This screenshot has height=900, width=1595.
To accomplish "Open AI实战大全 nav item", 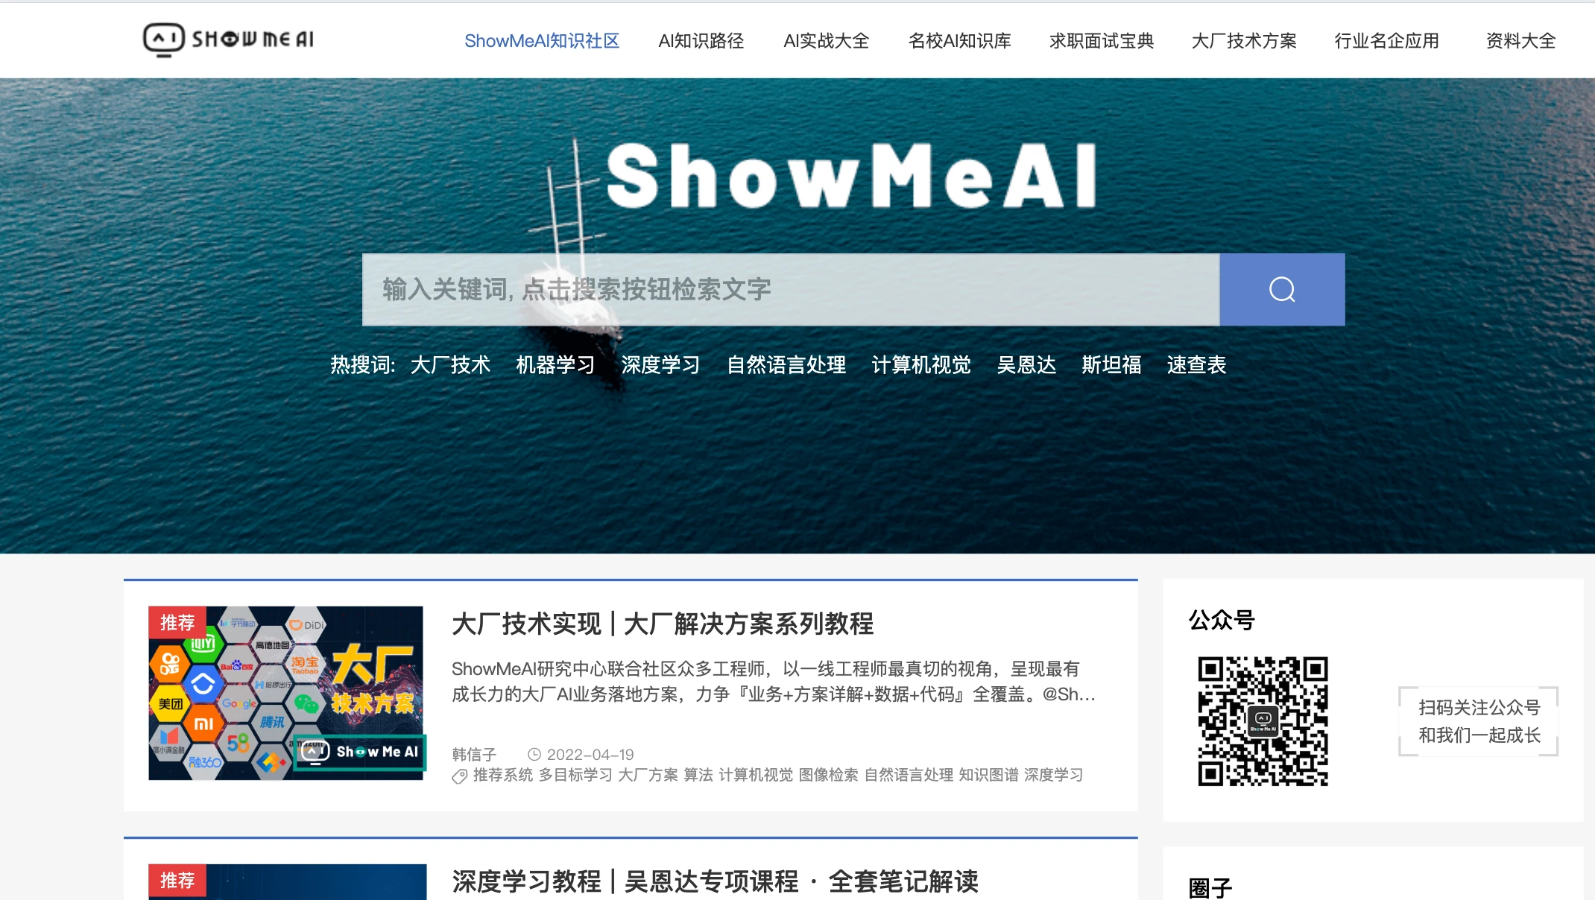I will tap(827, 41).
